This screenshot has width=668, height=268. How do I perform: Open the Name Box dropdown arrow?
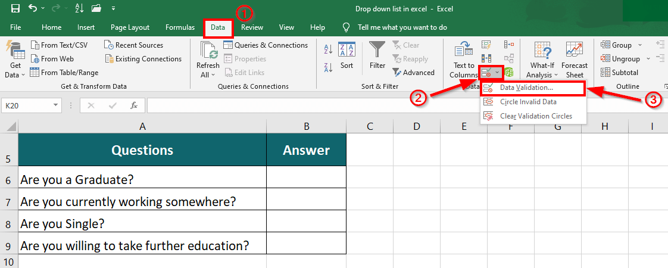(x=55, y=105)
